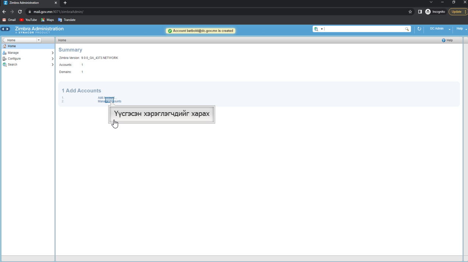
Task: Click the account created notification
Action: (201, 31)
